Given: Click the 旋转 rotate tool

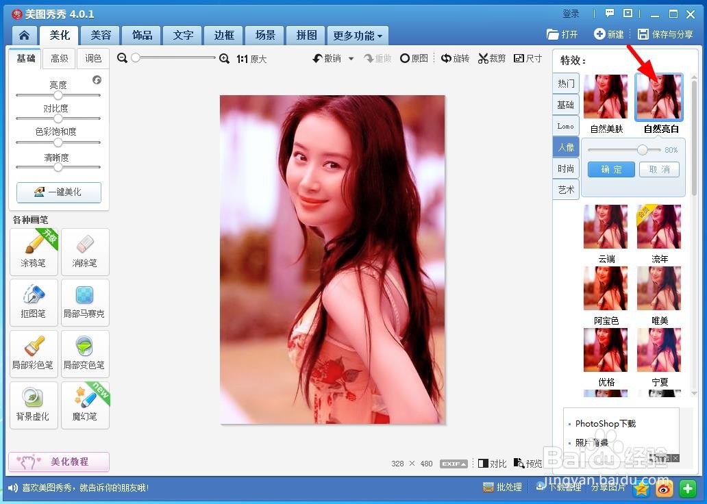Looking at the screenshot, I should point(455,58).
